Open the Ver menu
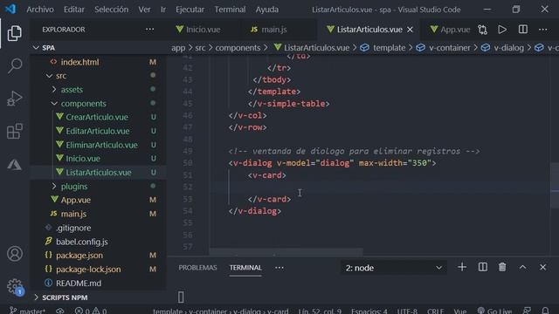559x314 pixels. tap(144, 10)
